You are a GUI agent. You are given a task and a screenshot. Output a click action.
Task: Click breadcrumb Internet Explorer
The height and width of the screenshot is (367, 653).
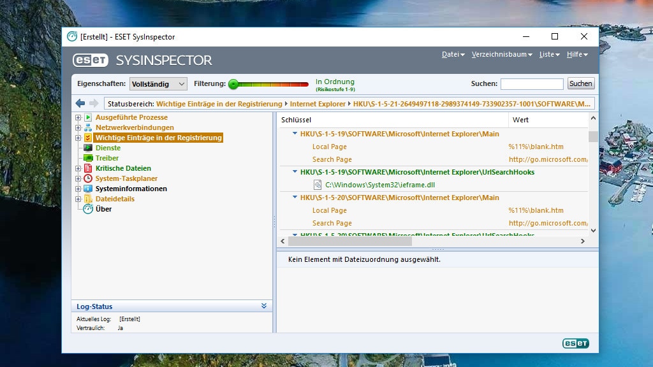click(x=318, y=104)
